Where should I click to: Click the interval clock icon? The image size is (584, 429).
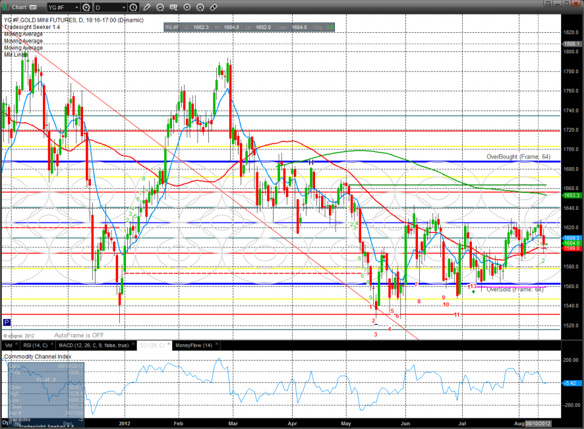click(x=134, y=8)
